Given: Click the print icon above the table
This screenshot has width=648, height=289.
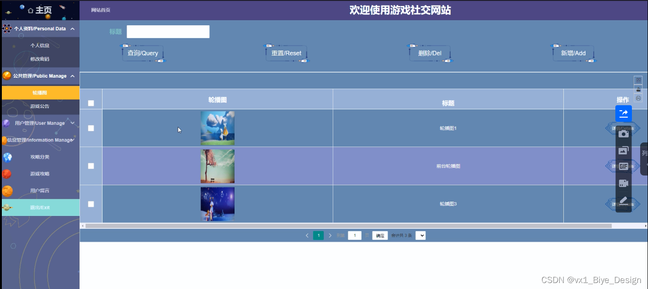Looking at the screenshot, I should point(638,98).
